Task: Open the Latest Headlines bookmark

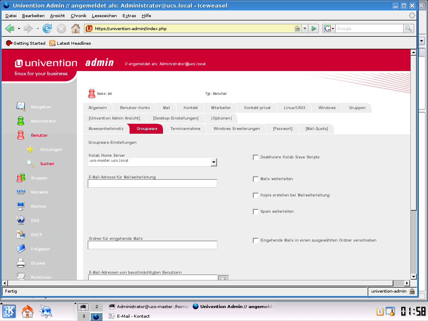Action: pyautogui.click(x=74, y=43)
